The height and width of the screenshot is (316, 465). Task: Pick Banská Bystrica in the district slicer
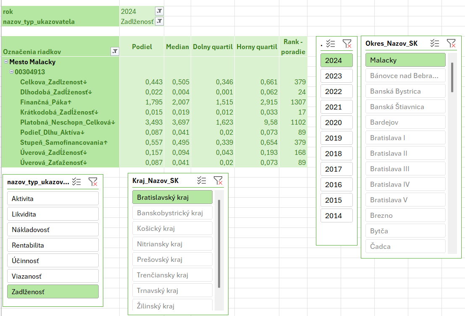(x=405, y=91)
